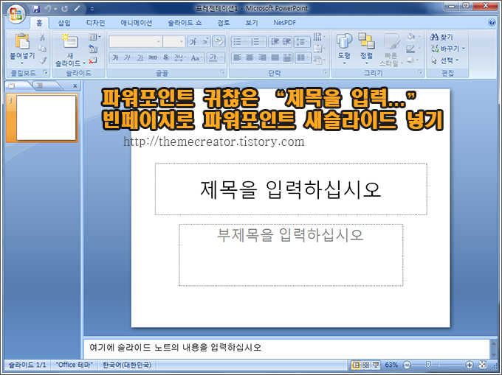Cut selection with the scissors icon
The image size is (502, 375).
pos(42,38)
